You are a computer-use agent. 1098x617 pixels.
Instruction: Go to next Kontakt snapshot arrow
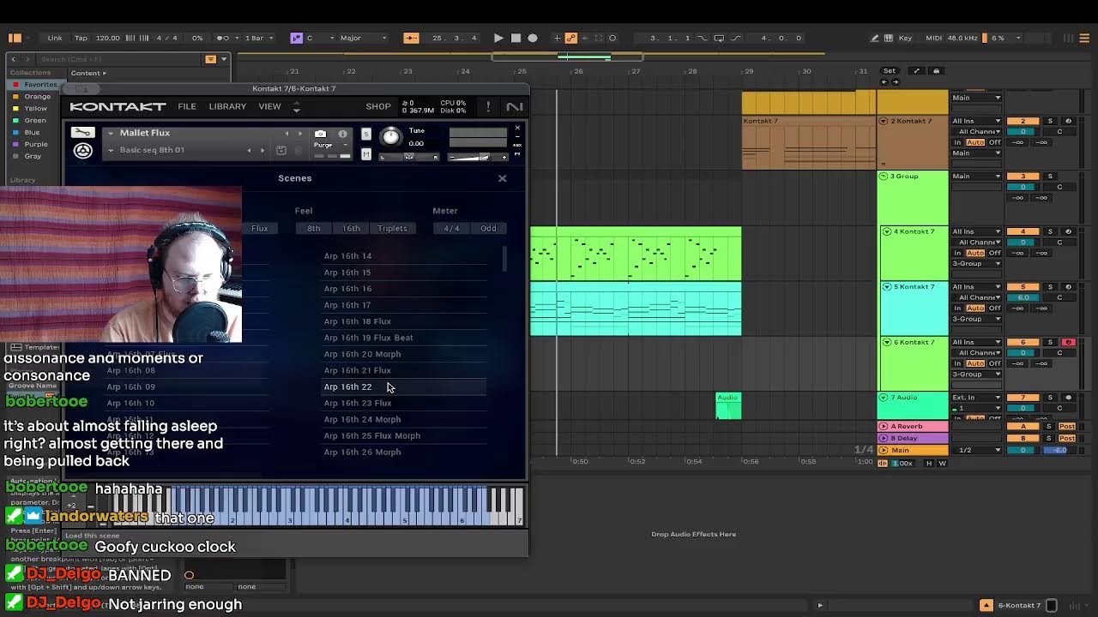click(x=262, y=150)
